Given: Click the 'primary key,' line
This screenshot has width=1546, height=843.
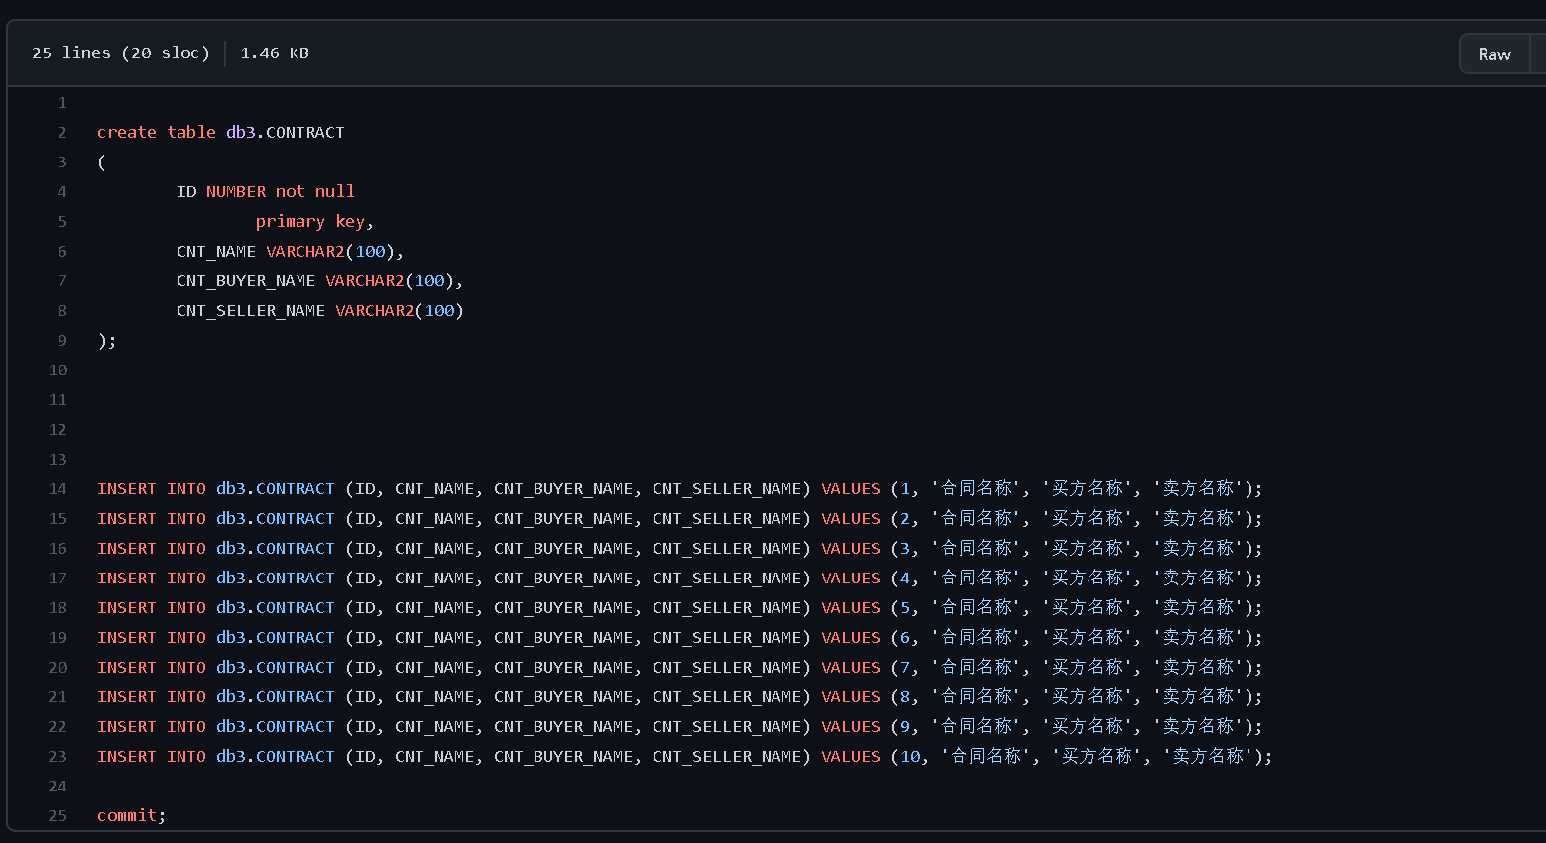Looking at the screenshot, I should tap(314, 222).
